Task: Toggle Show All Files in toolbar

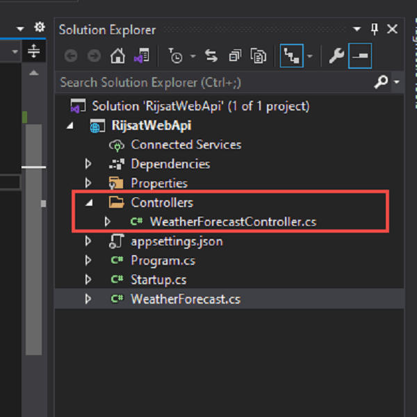Action: [x=259, y=56]
